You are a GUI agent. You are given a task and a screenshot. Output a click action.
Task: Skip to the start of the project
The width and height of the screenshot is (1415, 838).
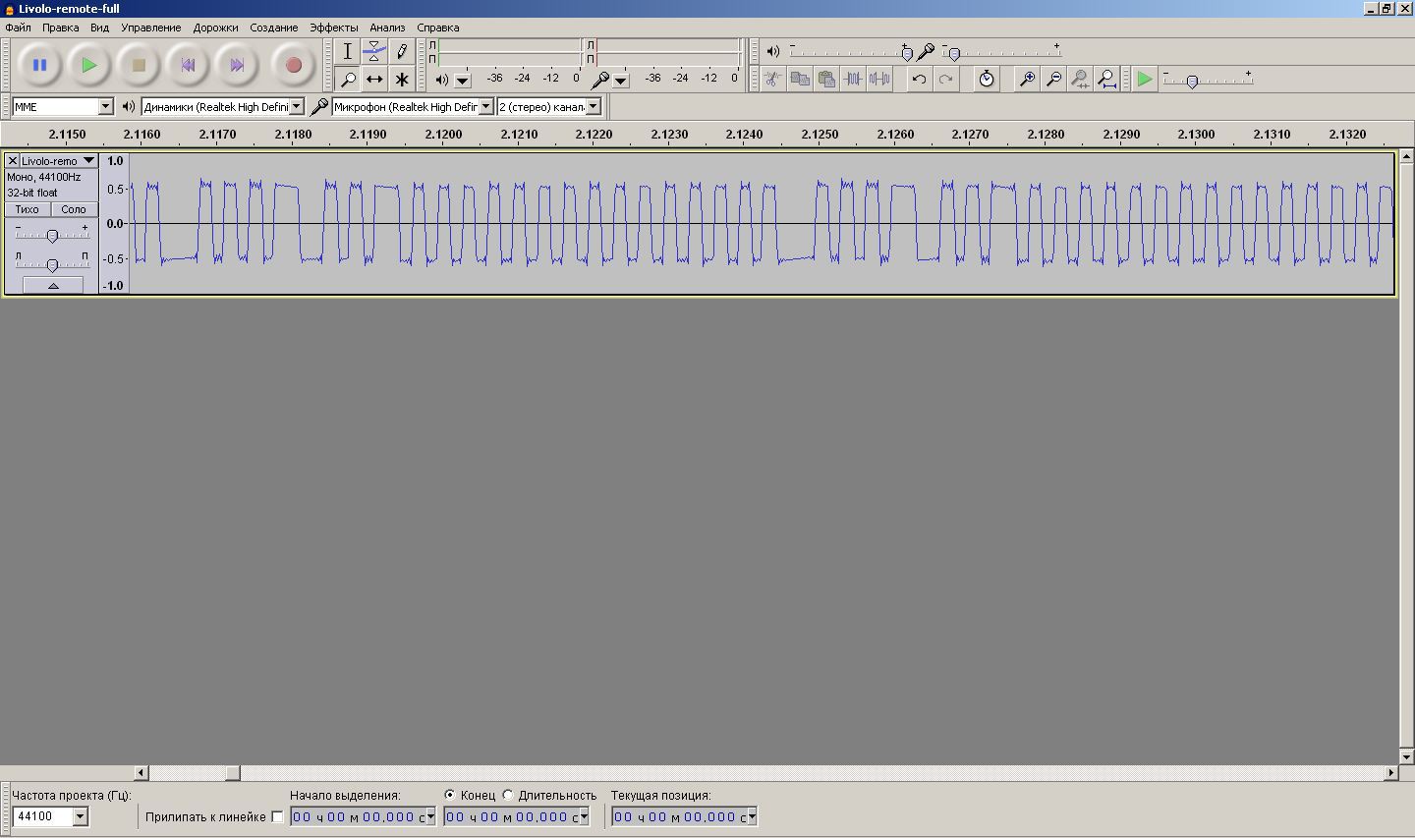point(188,66)
